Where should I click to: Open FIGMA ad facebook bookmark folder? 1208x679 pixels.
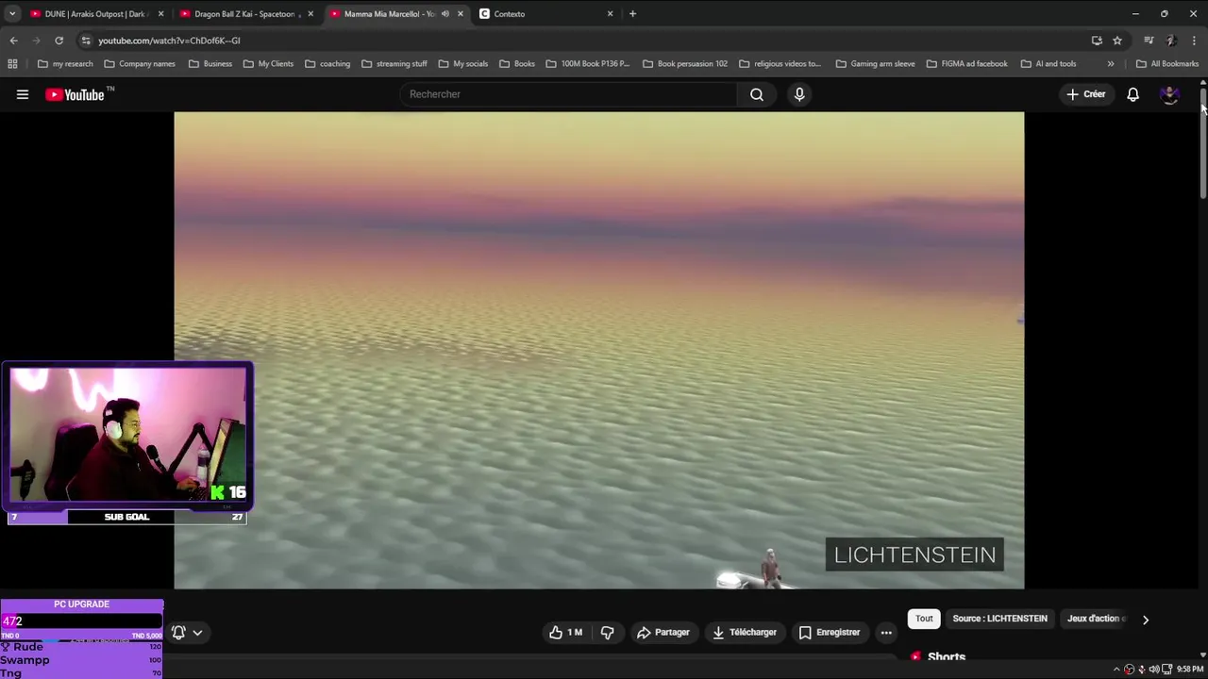(x=967, y=64)
